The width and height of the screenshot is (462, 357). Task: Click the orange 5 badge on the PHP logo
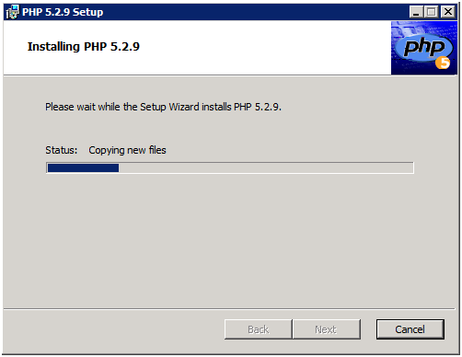[443, 63]
